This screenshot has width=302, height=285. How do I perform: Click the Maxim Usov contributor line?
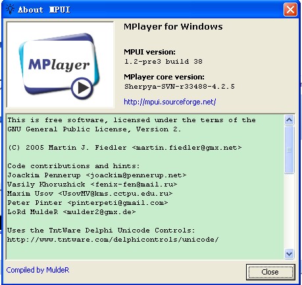click(x=90, y=194)
